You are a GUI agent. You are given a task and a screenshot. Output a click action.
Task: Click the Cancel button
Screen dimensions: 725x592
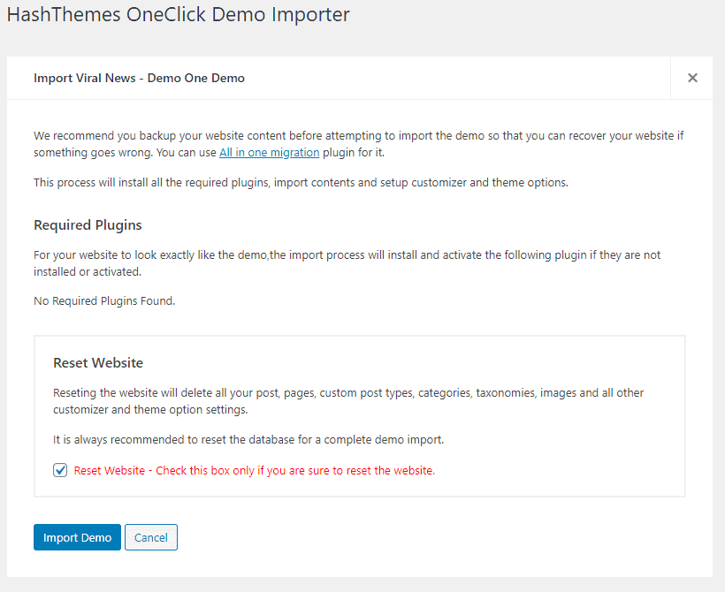[150, 537]
